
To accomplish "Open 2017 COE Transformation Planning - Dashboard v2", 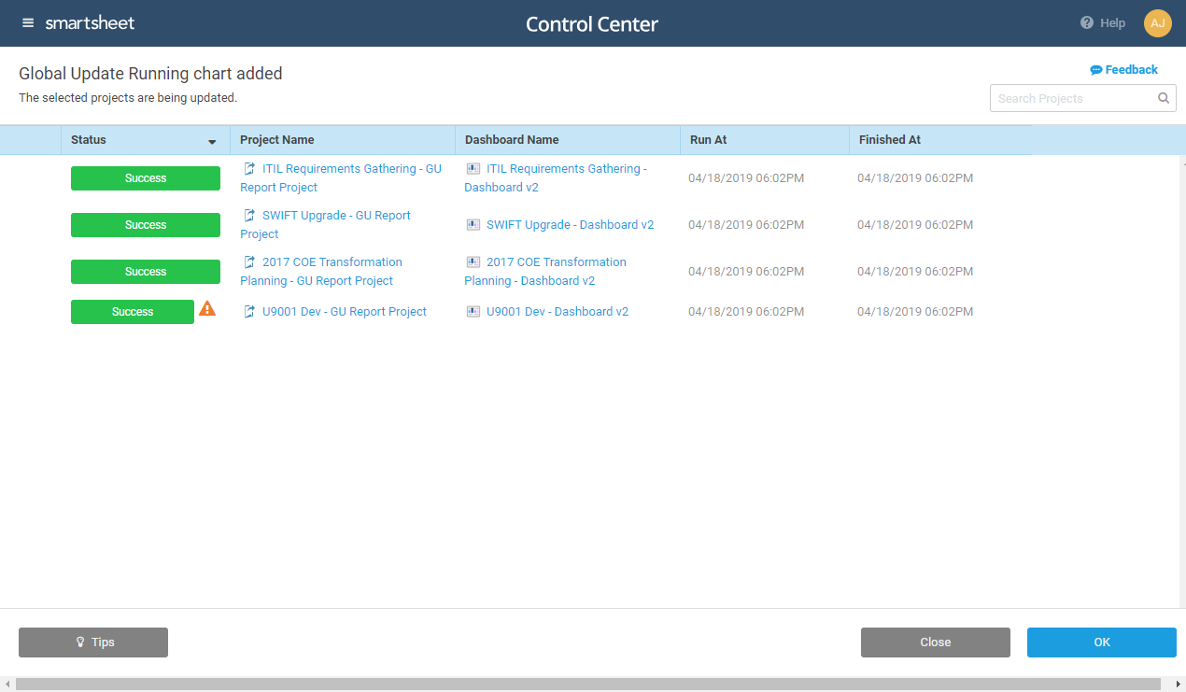I will (545, 272).
